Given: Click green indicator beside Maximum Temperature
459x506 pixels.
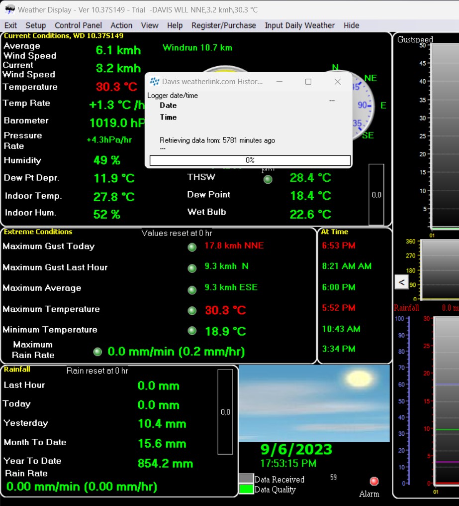Looking at the screenshot, I should tap(192, 310).
